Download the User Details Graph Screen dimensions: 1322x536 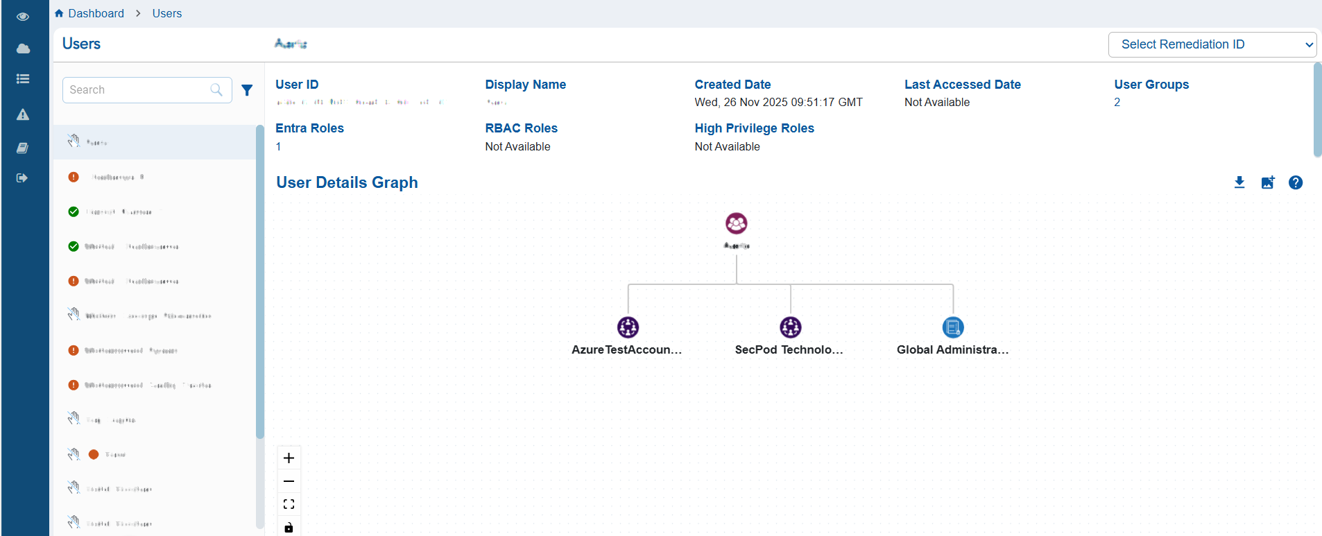pos(1239,182)
